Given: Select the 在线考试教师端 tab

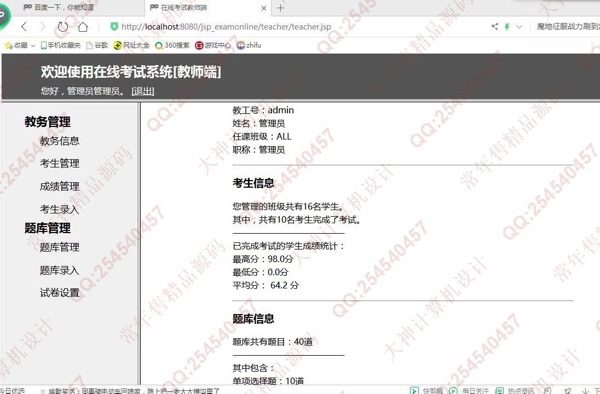Looking at the screenshot, I should 208,8.
